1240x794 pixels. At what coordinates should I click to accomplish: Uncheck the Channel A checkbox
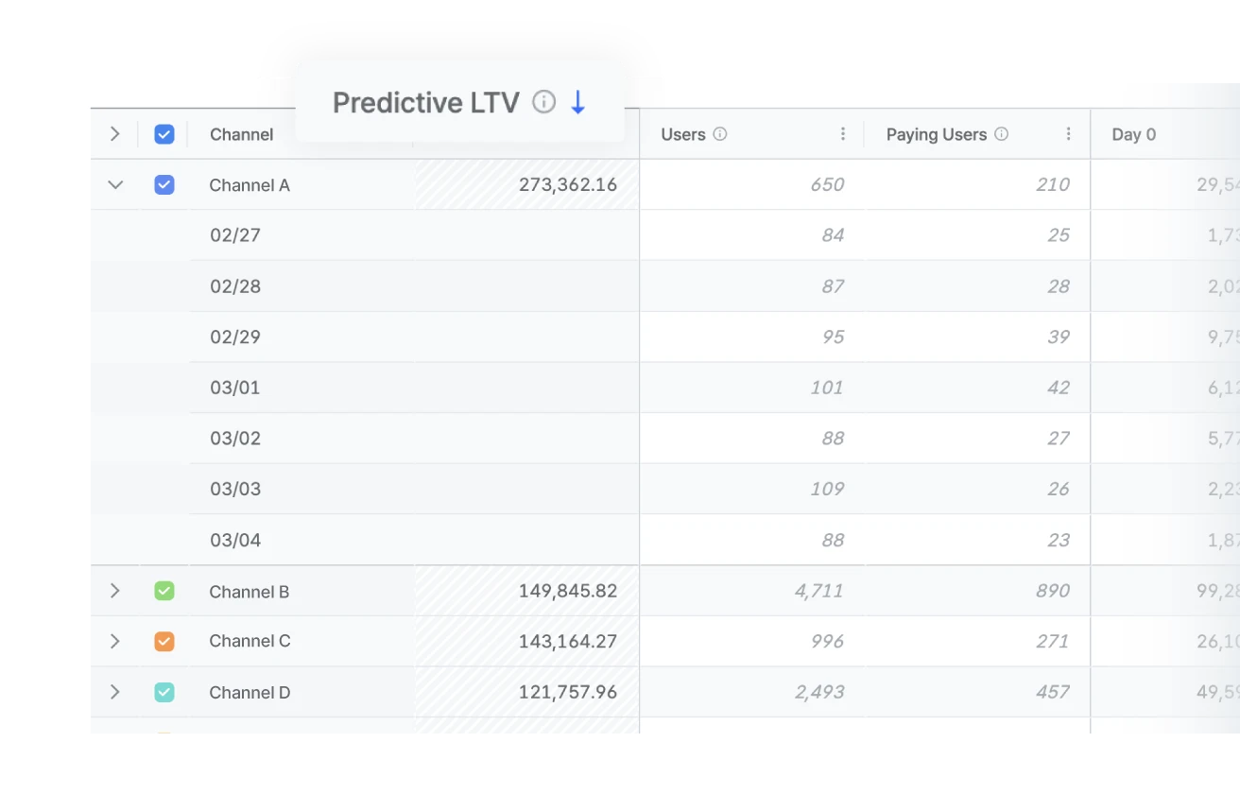tap(164, 184)
